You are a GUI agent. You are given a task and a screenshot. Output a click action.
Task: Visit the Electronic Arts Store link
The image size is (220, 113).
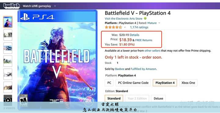click(x=123, y=19)
